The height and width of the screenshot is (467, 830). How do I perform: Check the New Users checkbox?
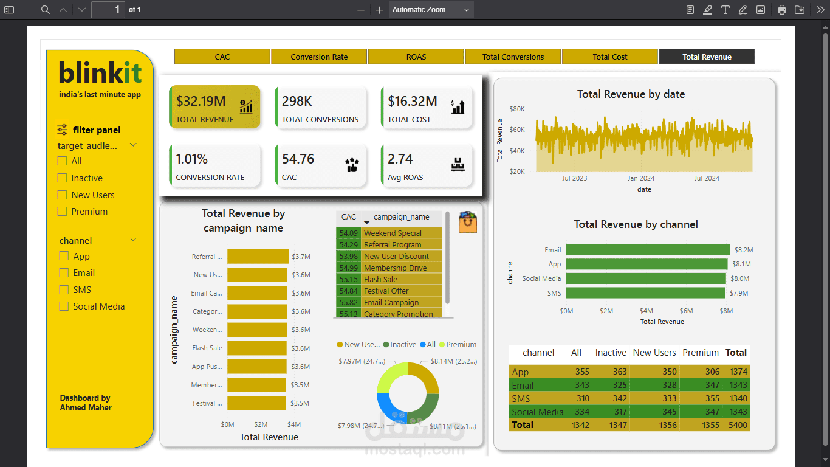click(62, 195)
